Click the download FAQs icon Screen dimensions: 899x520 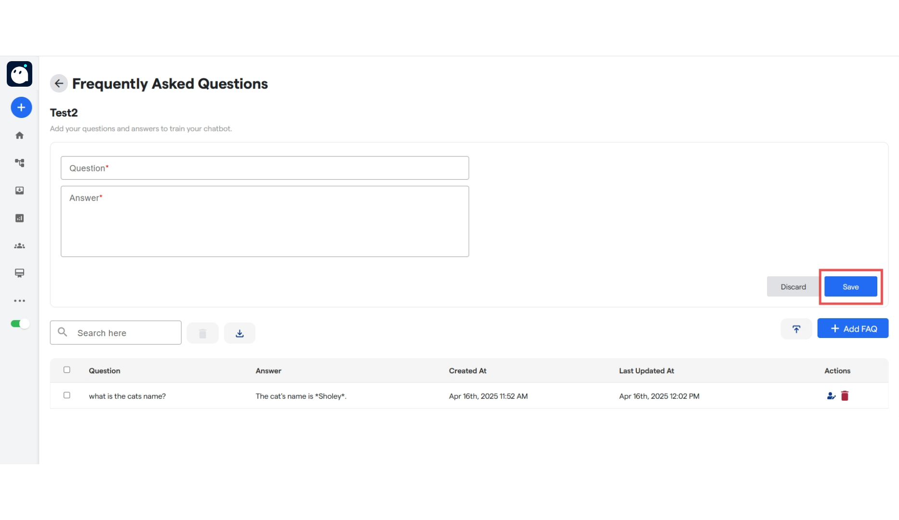(x=239, y=333)
